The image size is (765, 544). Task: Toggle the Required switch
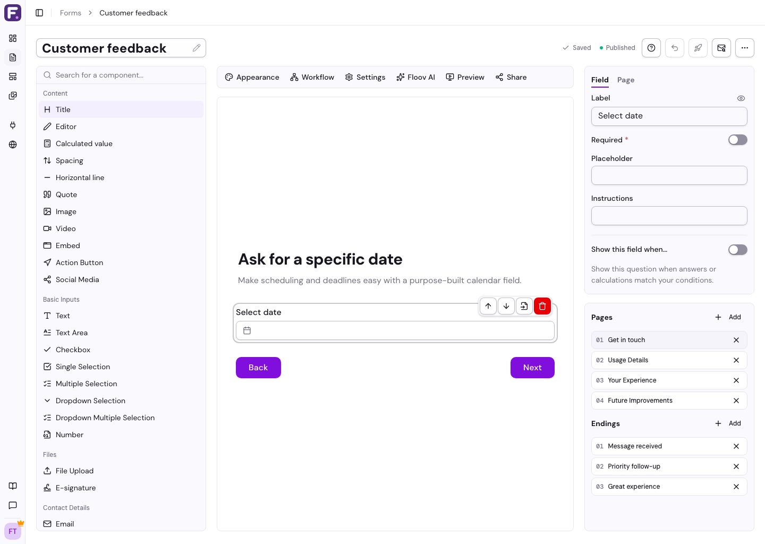(737, 140)
